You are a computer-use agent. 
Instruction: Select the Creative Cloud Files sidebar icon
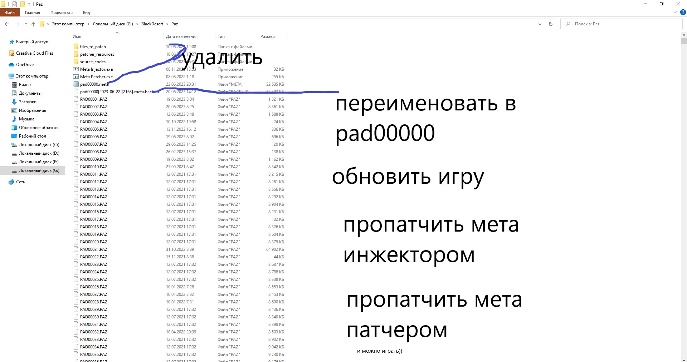point(11,53)
